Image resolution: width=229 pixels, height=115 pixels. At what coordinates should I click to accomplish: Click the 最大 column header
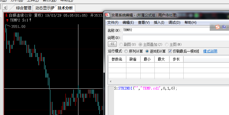(162, 59)
